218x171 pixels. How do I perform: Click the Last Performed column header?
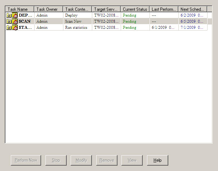164,9
